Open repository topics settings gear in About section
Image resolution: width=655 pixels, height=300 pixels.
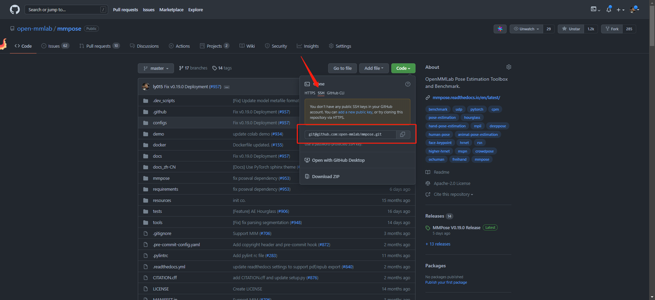(508, 66)
